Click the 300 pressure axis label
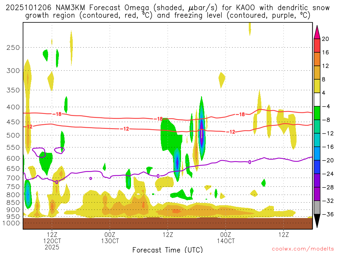Screen dimensions: 337x253 click(x=13, y=70)
